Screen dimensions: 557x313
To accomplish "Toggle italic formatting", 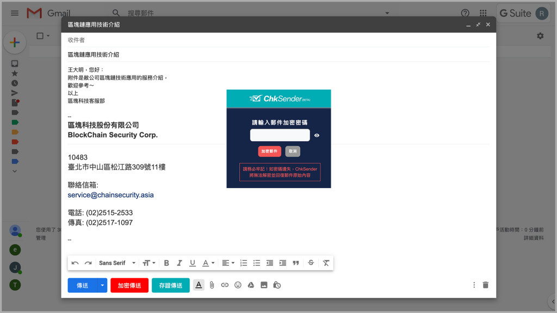I will [x=180, y=263].
